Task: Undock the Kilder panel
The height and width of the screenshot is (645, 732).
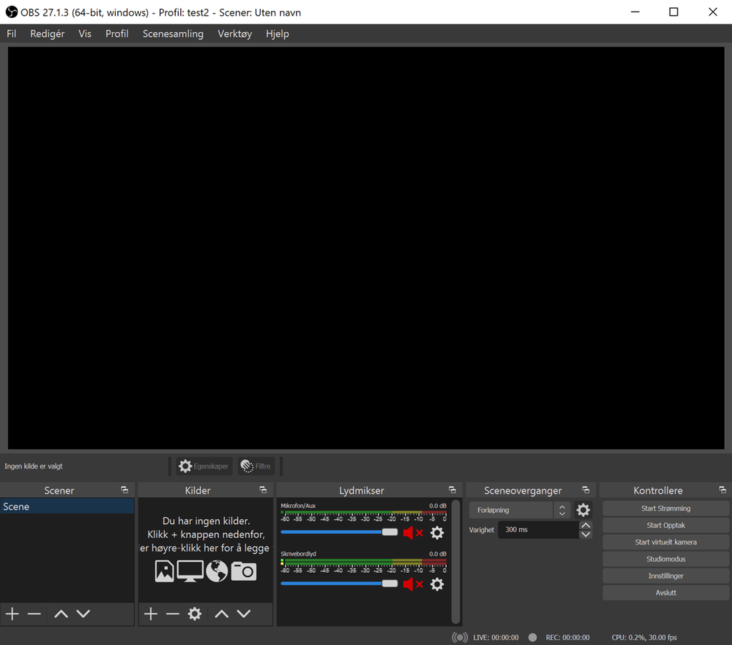Action: coord(263,490)
